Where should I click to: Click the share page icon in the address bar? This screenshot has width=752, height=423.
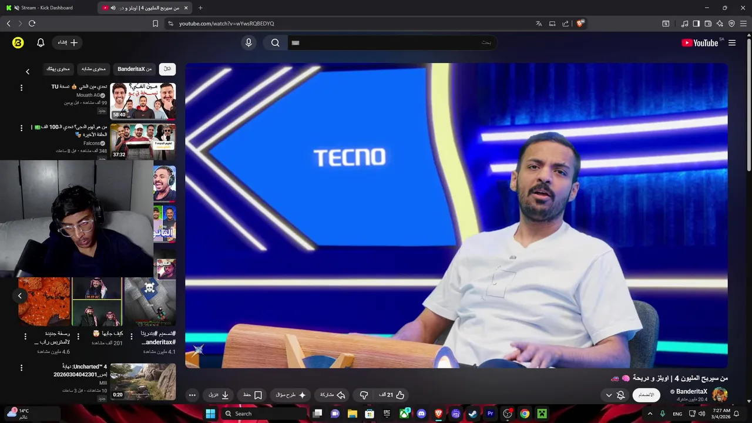click(x=565, y=23)
